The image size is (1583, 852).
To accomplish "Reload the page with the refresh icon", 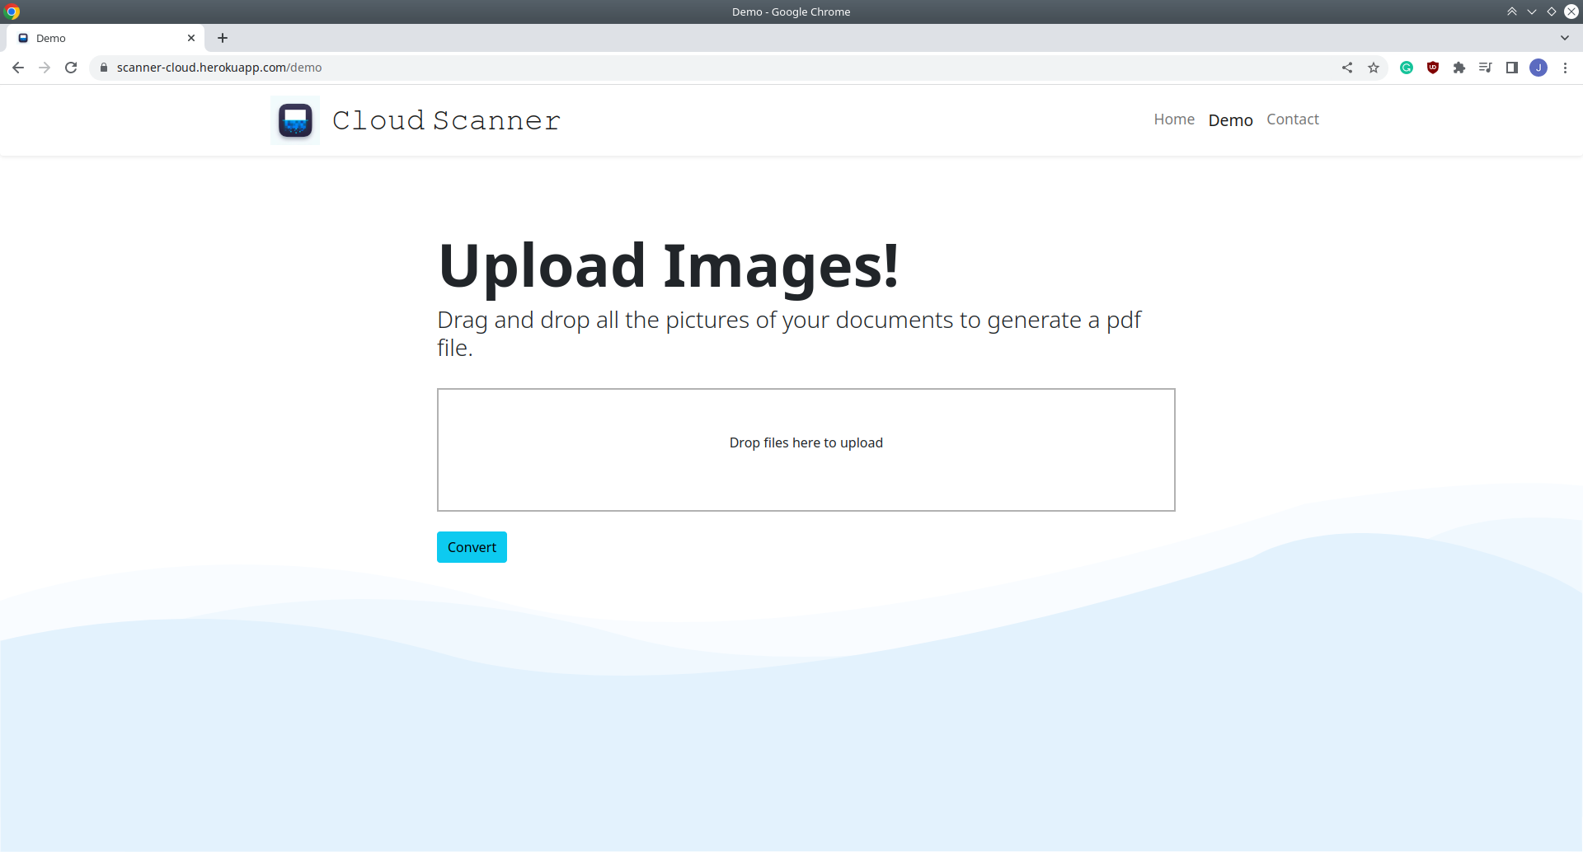I will tap(71, 68).
